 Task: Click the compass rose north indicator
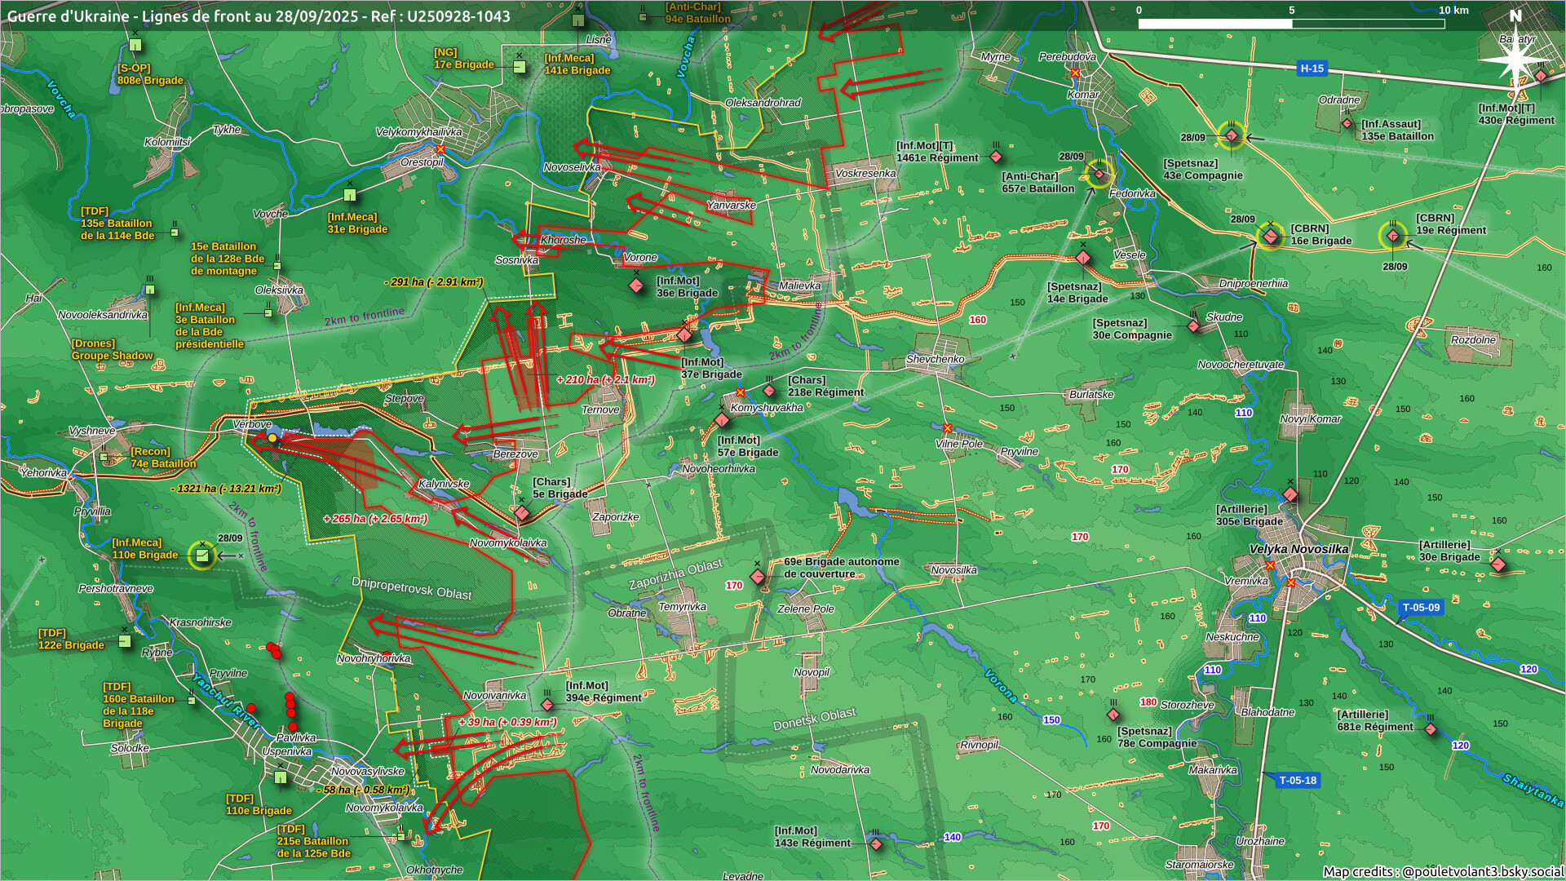[1515, 54]
